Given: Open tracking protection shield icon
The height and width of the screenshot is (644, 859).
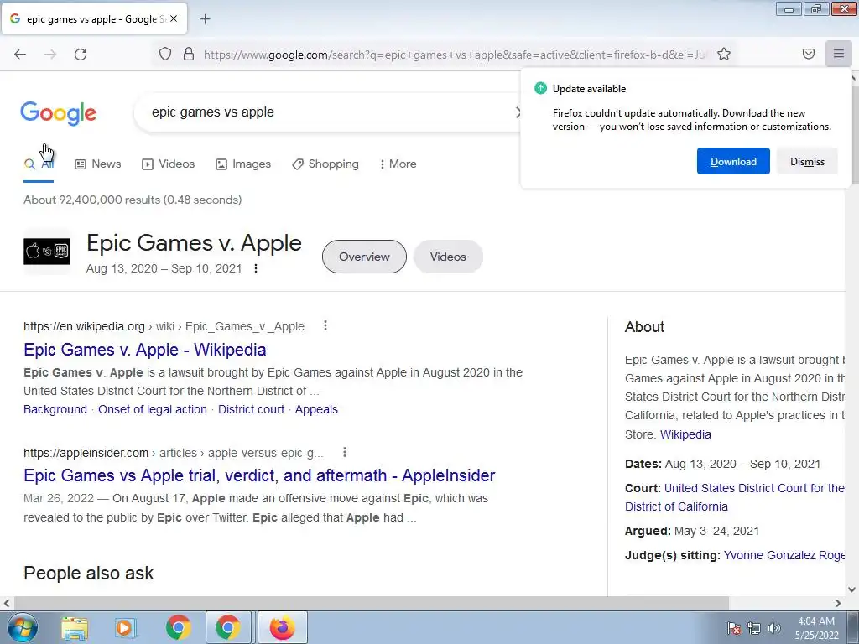Looking at the screenshot, I should coord(165,54).
